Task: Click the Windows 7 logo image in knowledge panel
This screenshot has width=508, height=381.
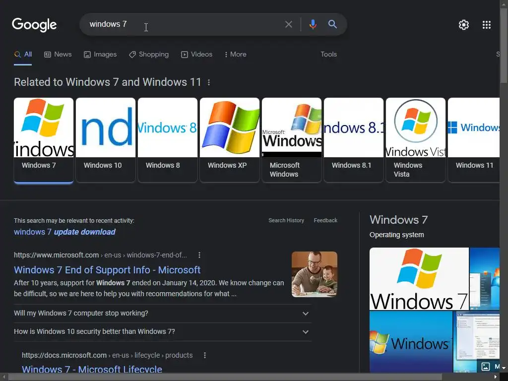Action: click(419, 279)
